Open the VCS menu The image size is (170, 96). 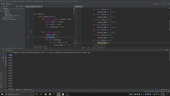[x=34, y=1]
